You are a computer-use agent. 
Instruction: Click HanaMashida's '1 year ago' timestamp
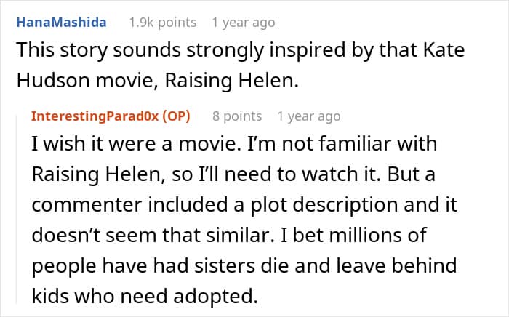tap(244, 22)
